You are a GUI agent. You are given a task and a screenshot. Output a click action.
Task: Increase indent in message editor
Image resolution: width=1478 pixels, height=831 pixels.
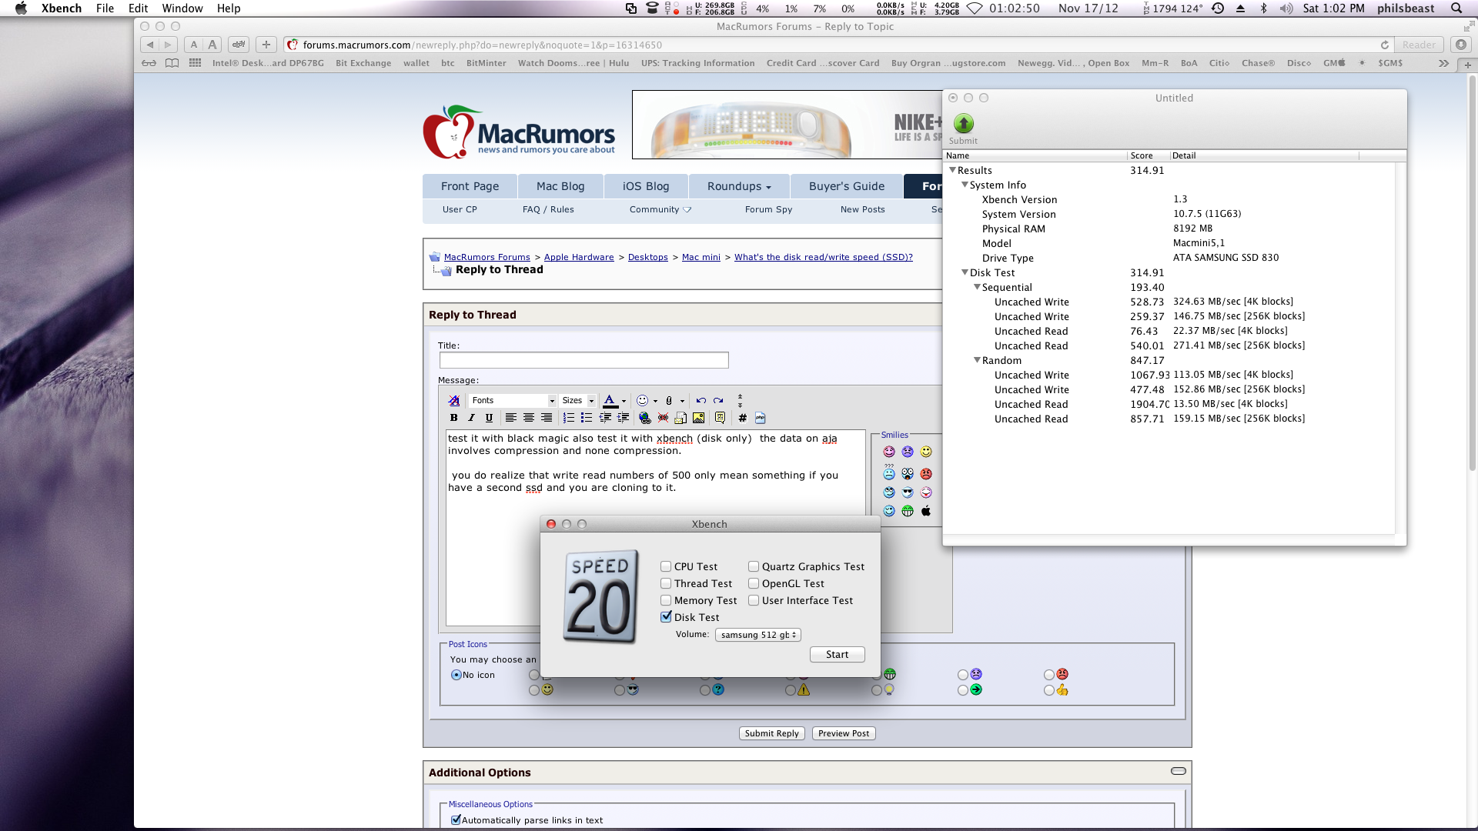pyautogui.click(x=623, y=418)
